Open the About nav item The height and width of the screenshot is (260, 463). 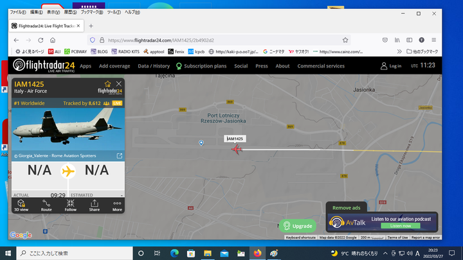(x=282, y=66)
